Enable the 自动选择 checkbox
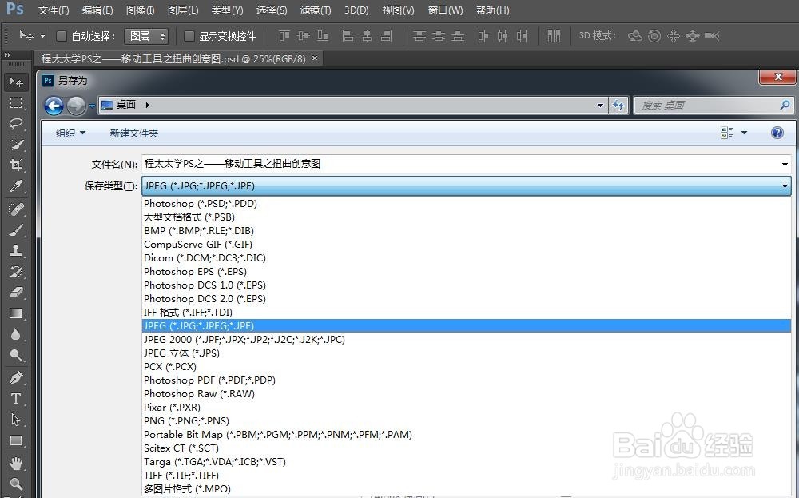 click(x=62, y=36)
